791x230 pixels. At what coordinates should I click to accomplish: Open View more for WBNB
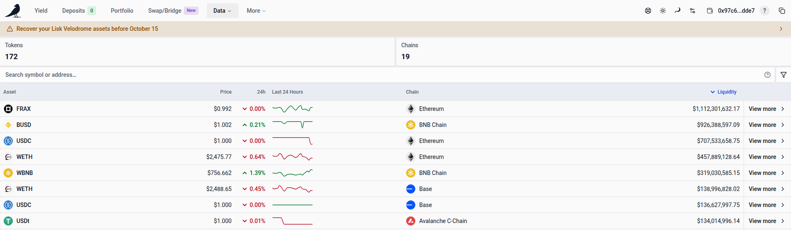pos(767,173)
